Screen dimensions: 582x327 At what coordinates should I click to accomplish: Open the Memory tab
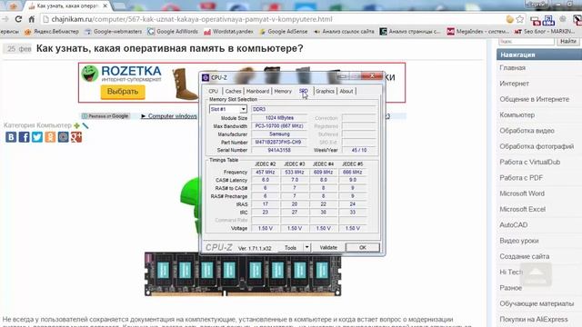(x=283, y=91)
